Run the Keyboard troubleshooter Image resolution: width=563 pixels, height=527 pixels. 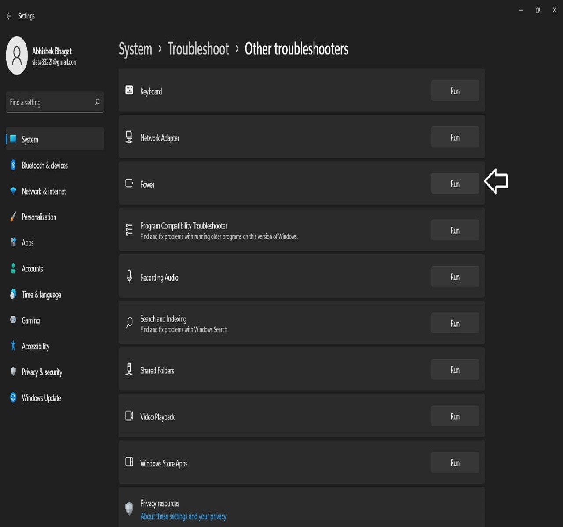[x=455, y=91]
